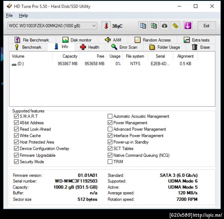Viewport: 224px width, 219px height.
Task: Toggle the Interface Power Management checkbox
Action: (110, 136)
